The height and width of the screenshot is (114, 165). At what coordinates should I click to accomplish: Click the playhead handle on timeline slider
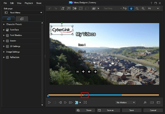pyautogui.click(x=85, y=95)
